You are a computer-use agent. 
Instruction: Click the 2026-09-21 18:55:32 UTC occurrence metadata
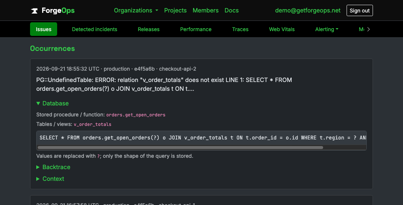pos(116,69)
